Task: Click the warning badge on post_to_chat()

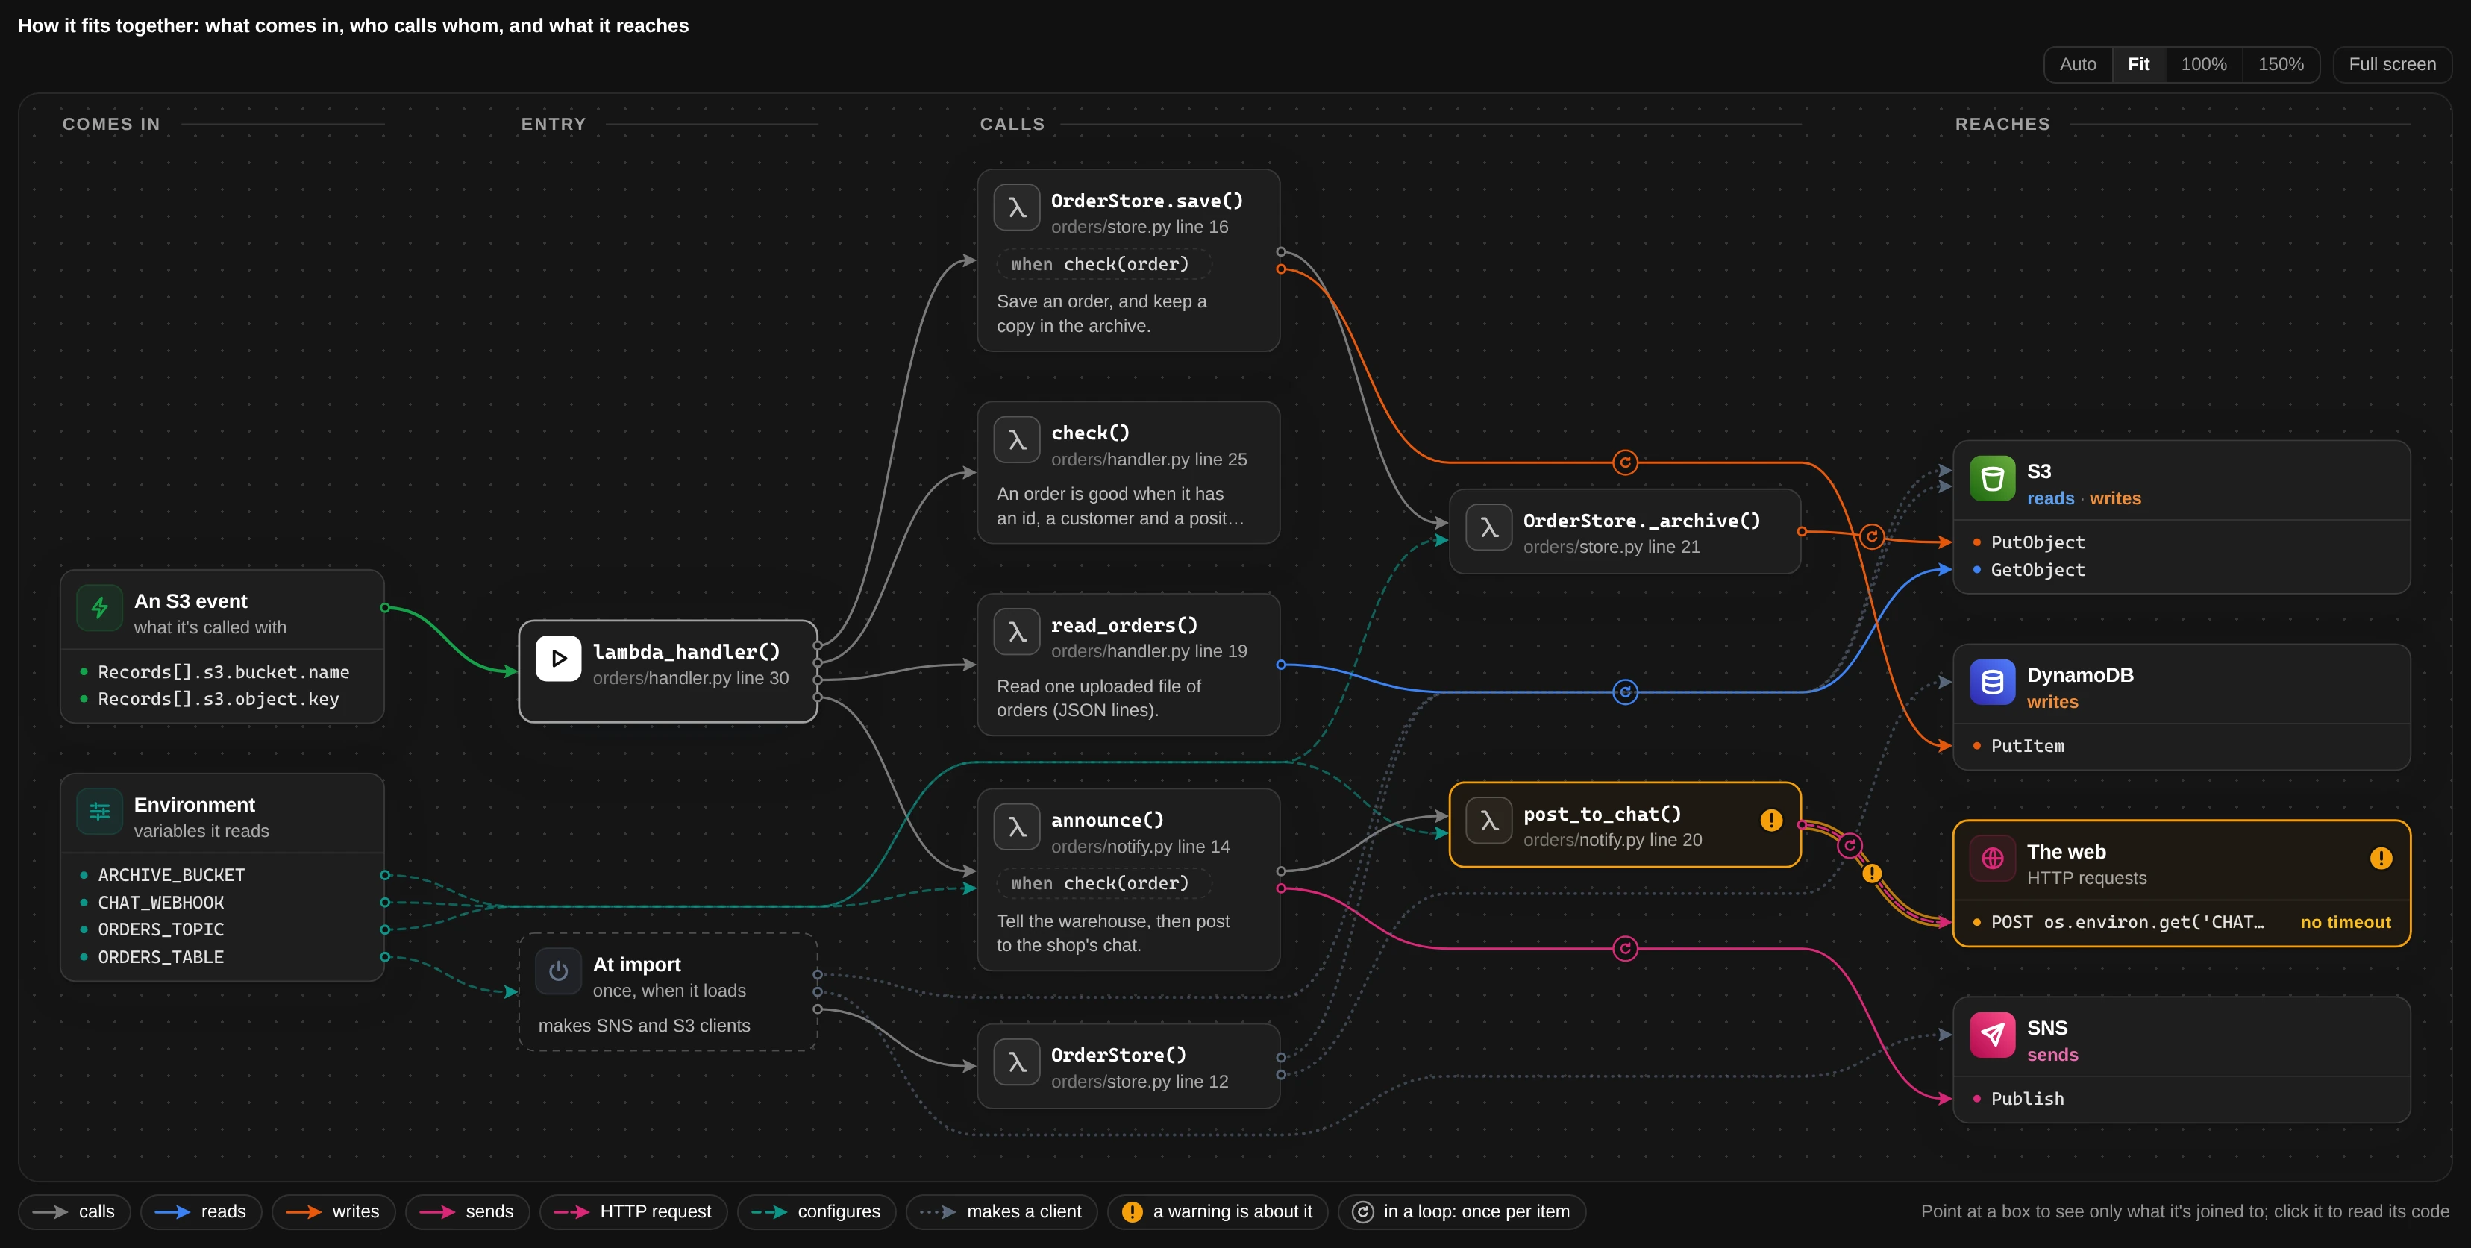Action: coord(1770,820)
